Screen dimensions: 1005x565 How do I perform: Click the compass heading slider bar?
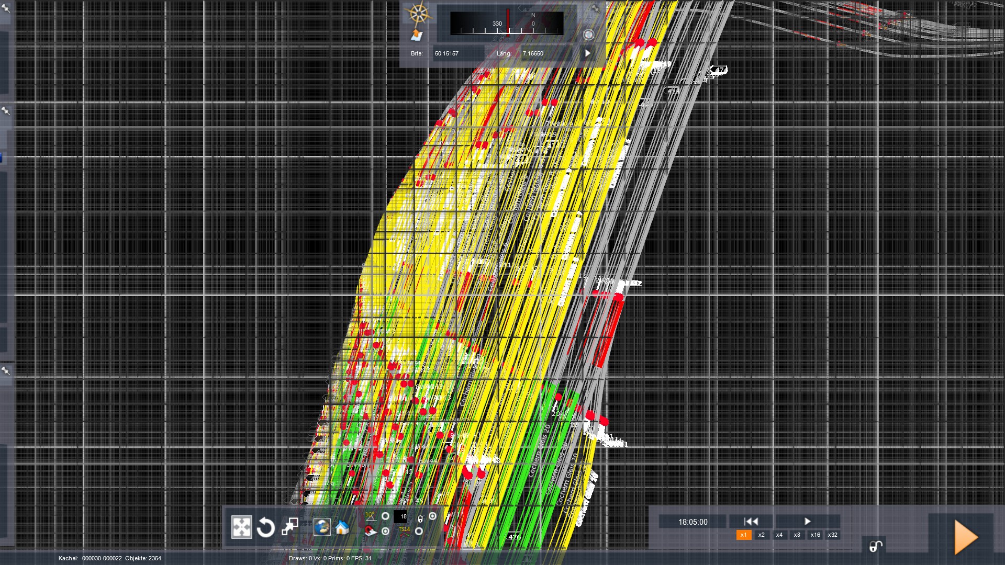click(x=507, y=24)
